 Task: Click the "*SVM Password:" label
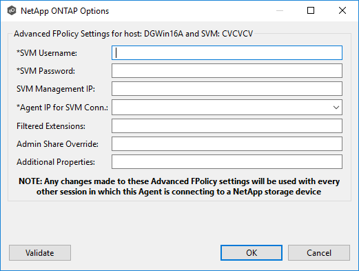[45, 71]
